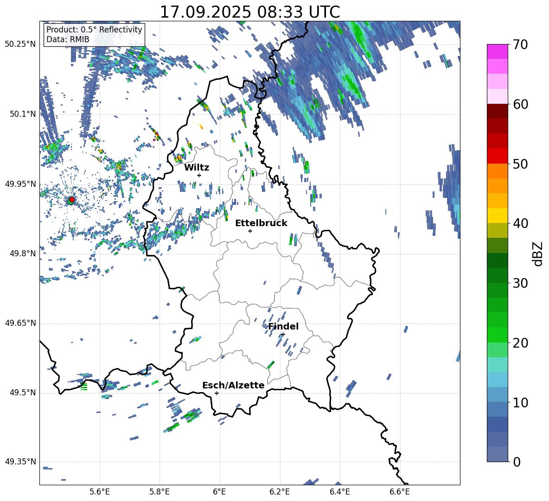Click the Esch/Alzette city label

pyautogui.click(x=234, y=385)
